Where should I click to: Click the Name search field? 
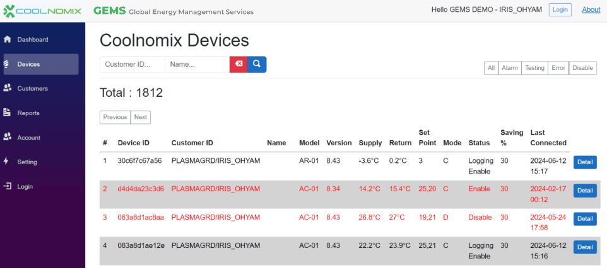[x=197, y=64]
